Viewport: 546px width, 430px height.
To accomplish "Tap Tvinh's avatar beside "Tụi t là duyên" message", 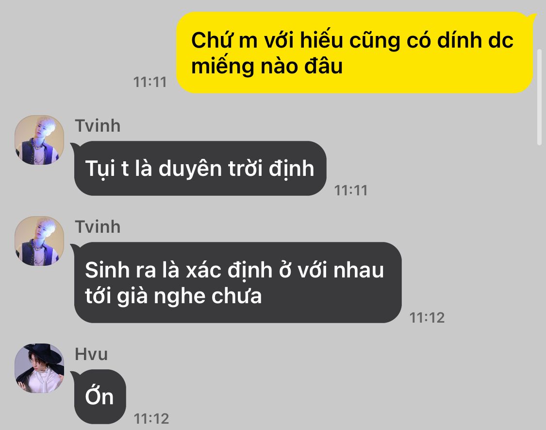I will (39, 140).
